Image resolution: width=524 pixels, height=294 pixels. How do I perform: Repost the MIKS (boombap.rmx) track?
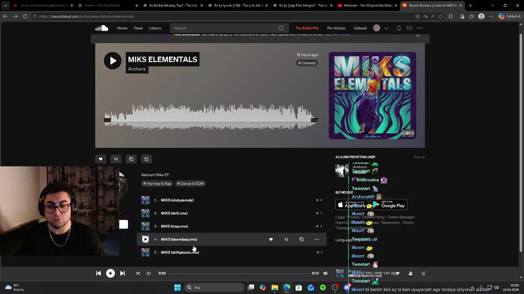point(286,239)
